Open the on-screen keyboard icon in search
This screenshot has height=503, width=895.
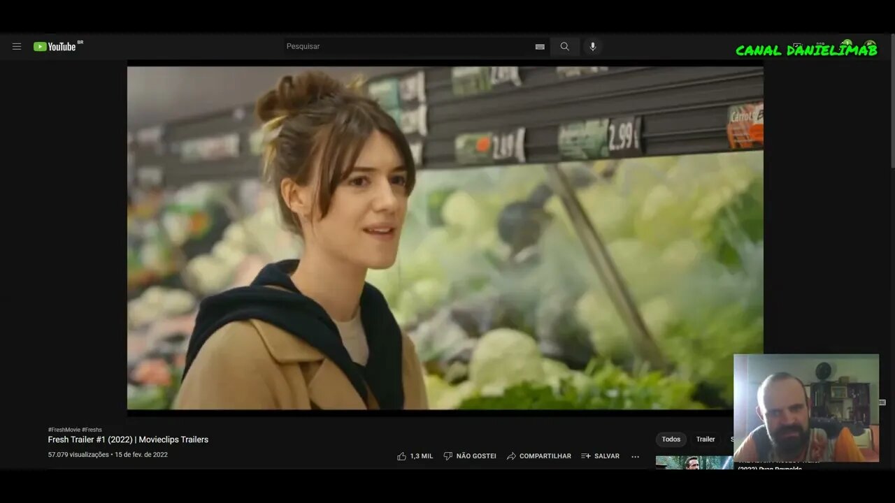click(540, 47)
